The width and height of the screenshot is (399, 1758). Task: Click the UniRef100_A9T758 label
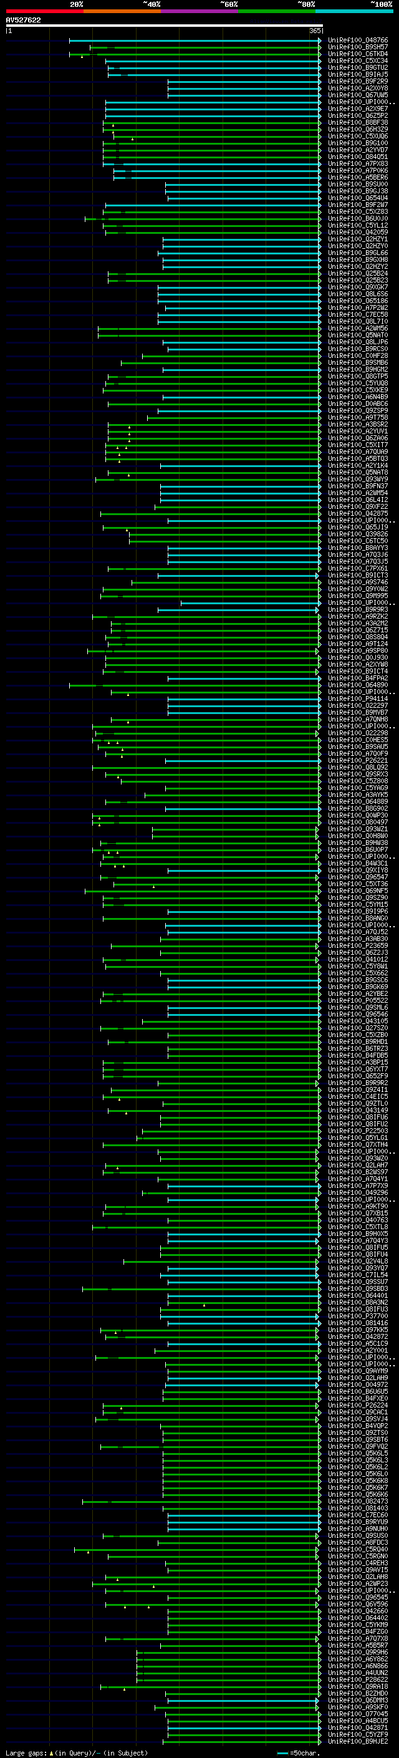(357, 418)
